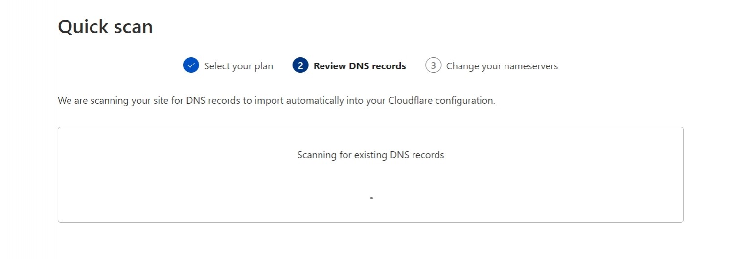Image resolution: width=734 pixels, height=259 pixels.
Task: Jump to Change your nameservers step
Action: tap(502, 66)
